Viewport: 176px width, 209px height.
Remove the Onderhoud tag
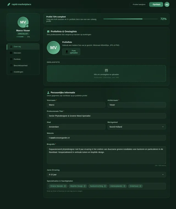(x=140, y=186)
